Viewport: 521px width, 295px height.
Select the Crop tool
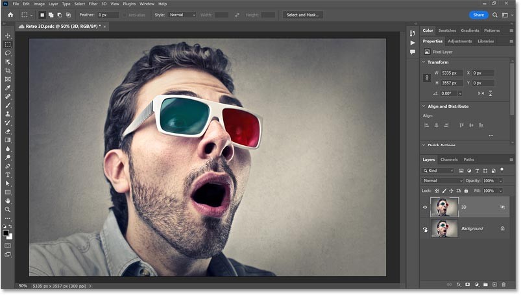tap(8, 70)
